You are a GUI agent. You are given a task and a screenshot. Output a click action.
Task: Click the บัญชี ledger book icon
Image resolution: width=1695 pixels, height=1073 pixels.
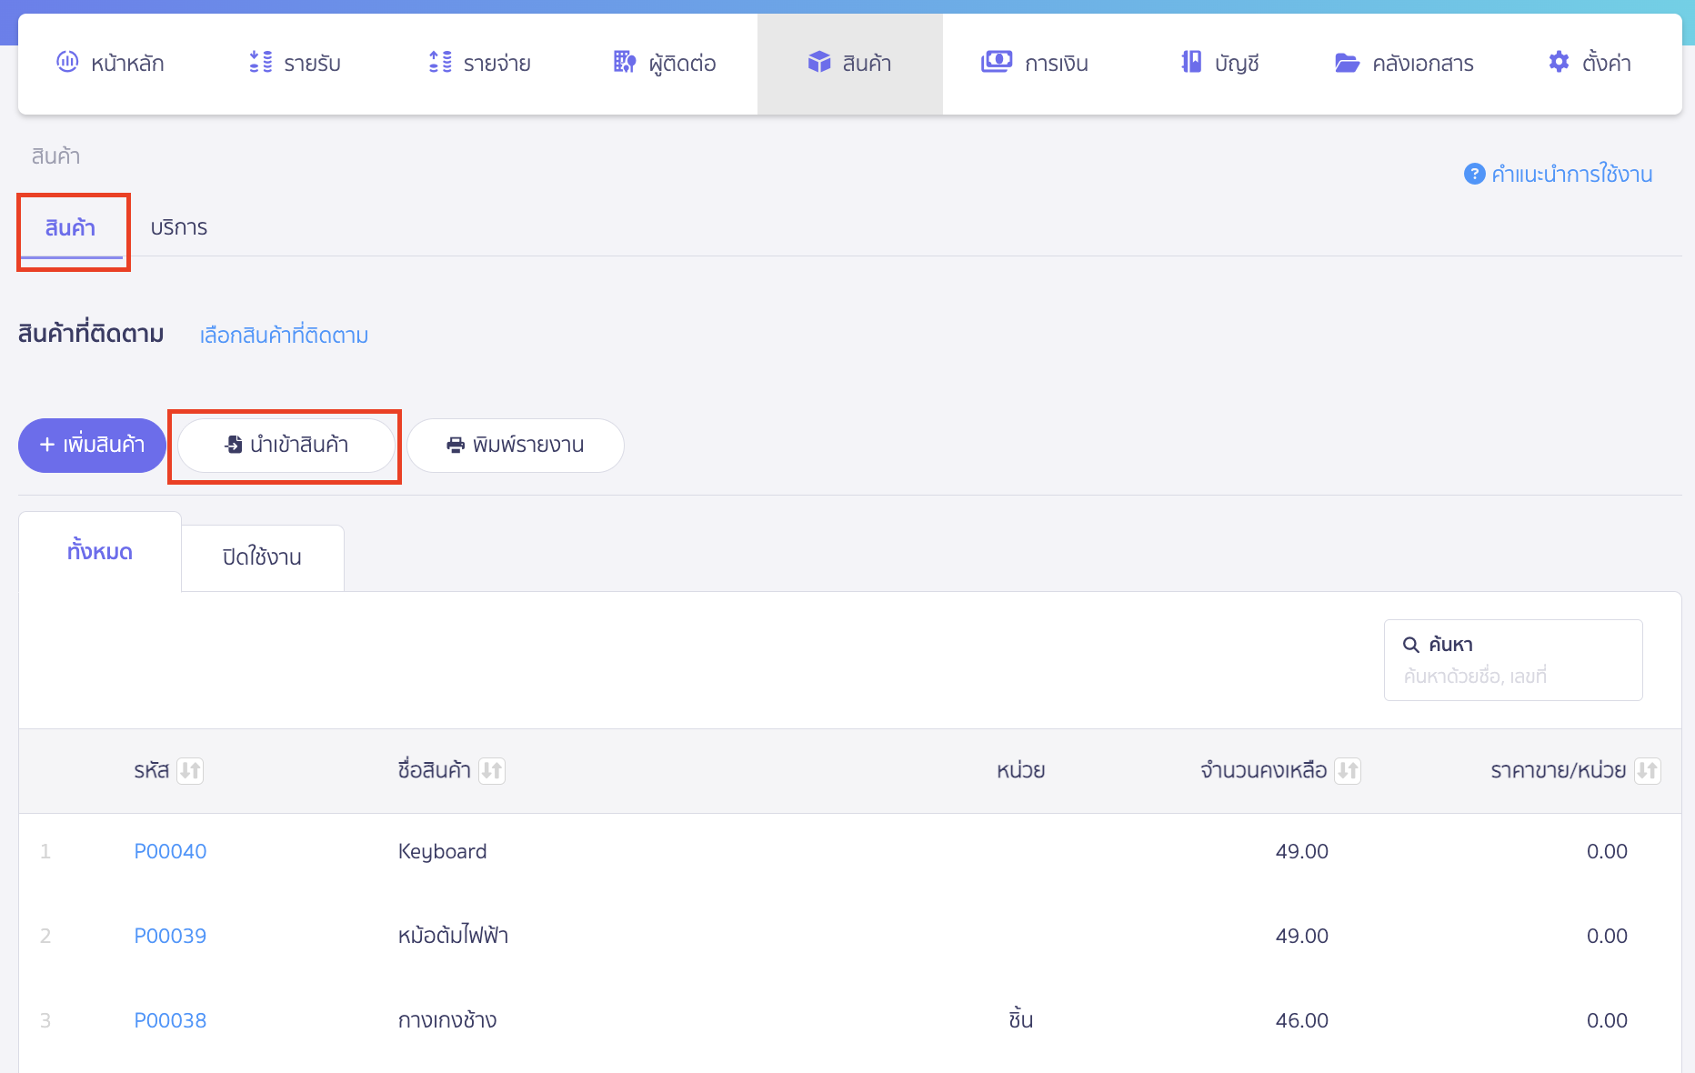tap(1190, 62)
